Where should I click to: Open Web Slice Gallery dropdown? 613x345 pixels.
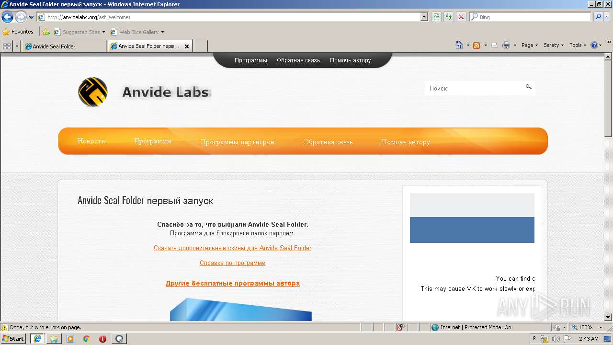point(137,32)
